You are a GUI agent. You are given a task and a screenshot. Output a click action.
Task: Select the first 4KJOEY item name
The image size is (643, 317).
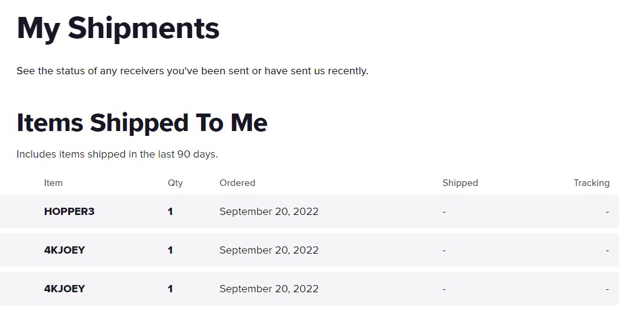click(65, 250)
